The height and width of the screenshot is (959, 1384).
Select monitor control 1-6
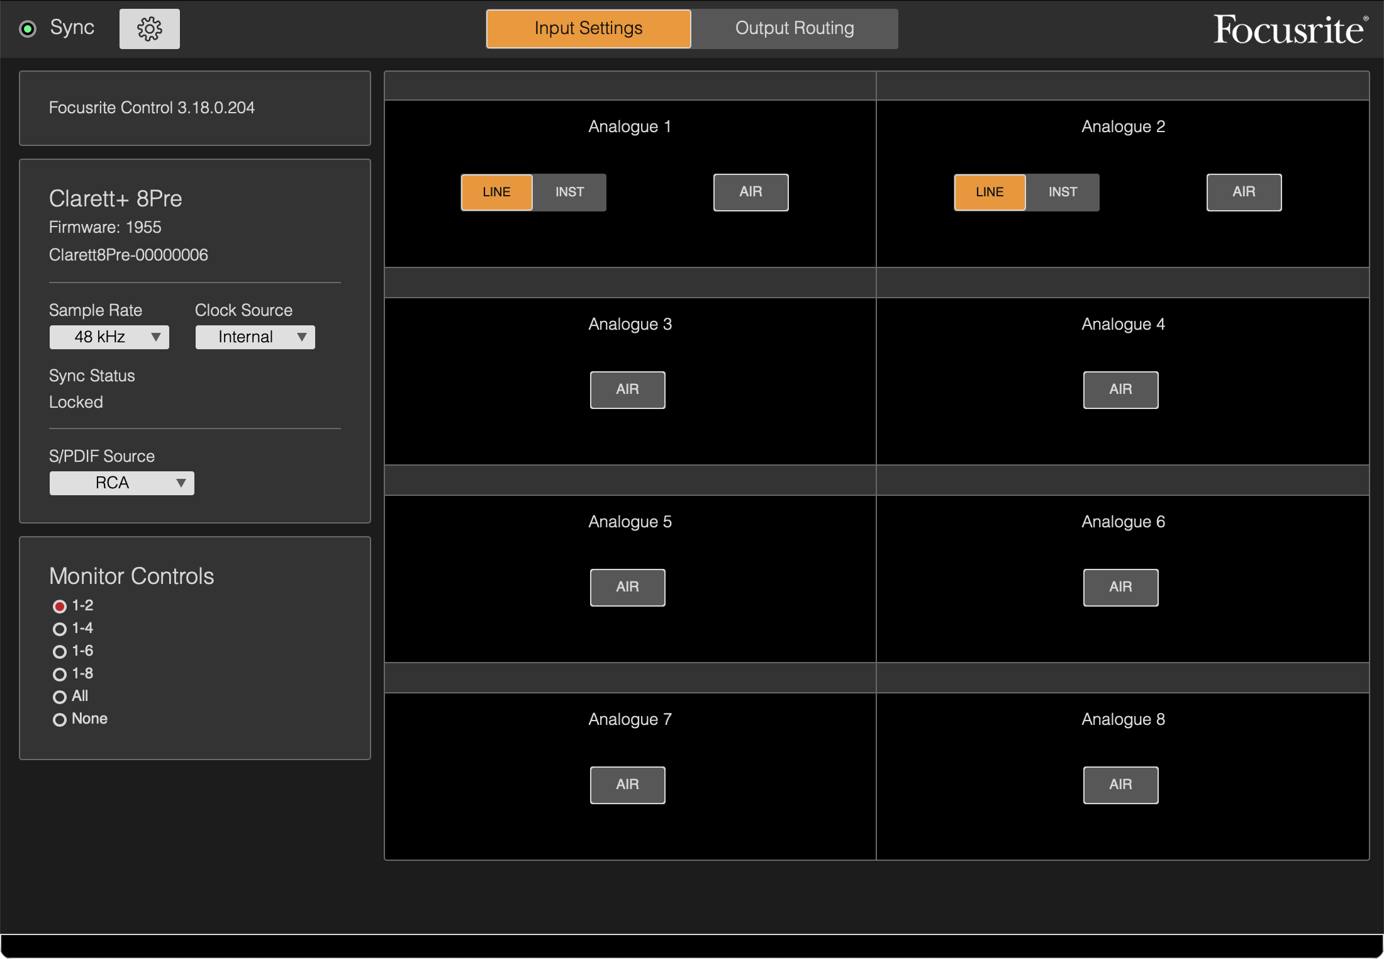60,652
